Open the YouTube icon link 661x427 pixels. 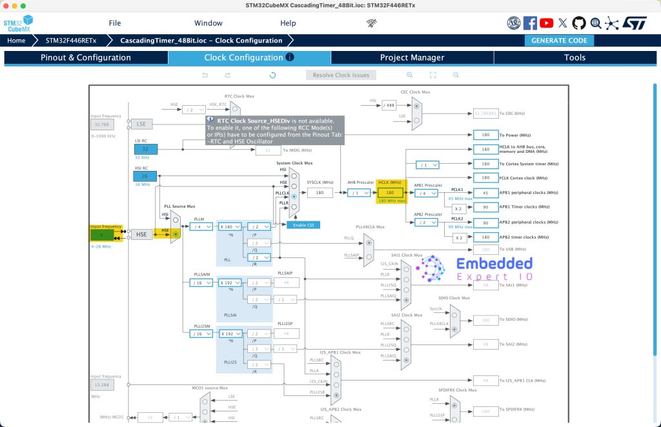(546, 23)
